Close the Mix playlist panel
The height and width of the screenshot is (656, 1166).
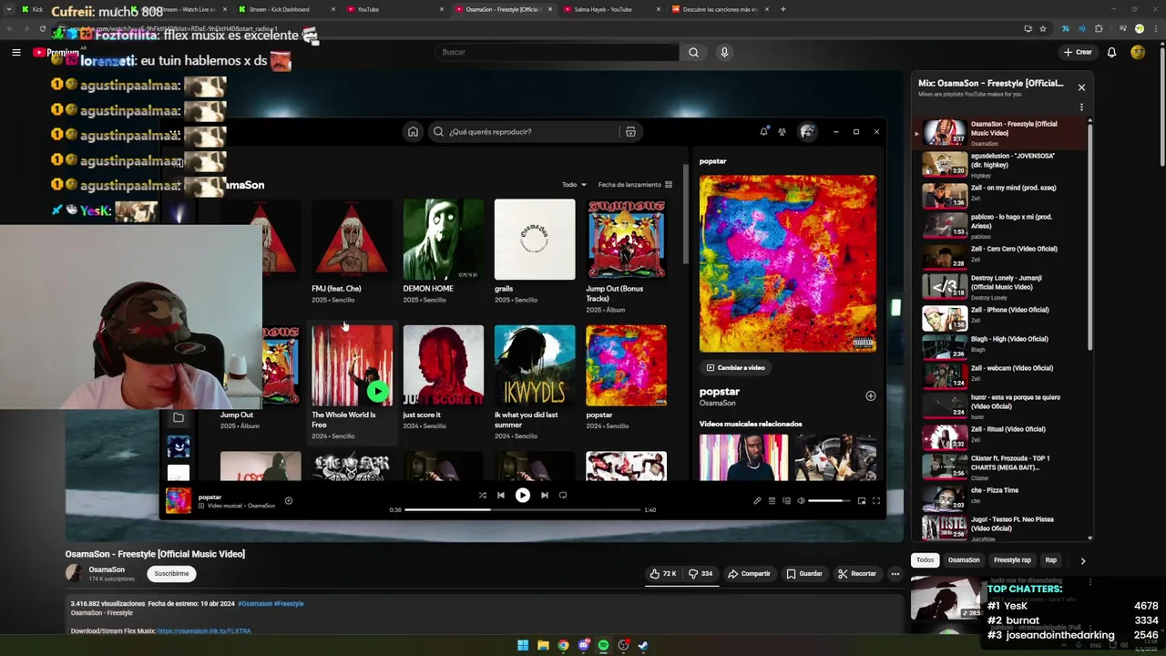coord(1081,87)
